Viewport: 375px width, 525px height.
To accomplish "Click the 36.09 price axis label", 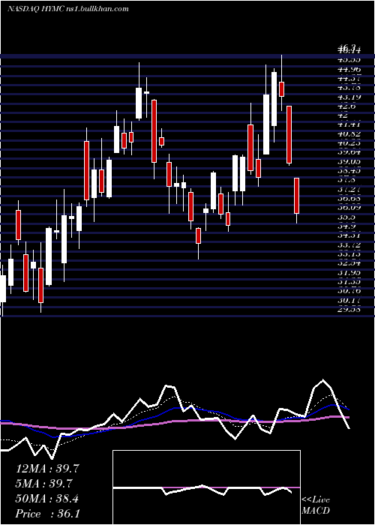I will (x=349, y=208).
